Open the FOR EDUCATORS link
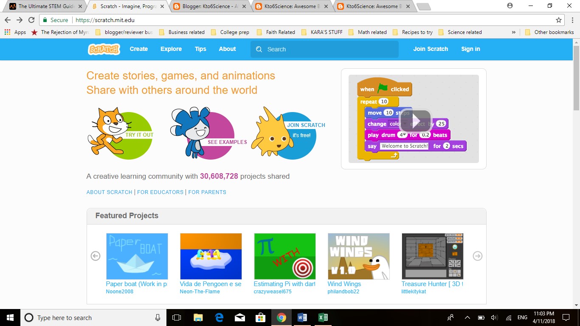This screenshot has width=580, height=326. [x=160, y=192]
